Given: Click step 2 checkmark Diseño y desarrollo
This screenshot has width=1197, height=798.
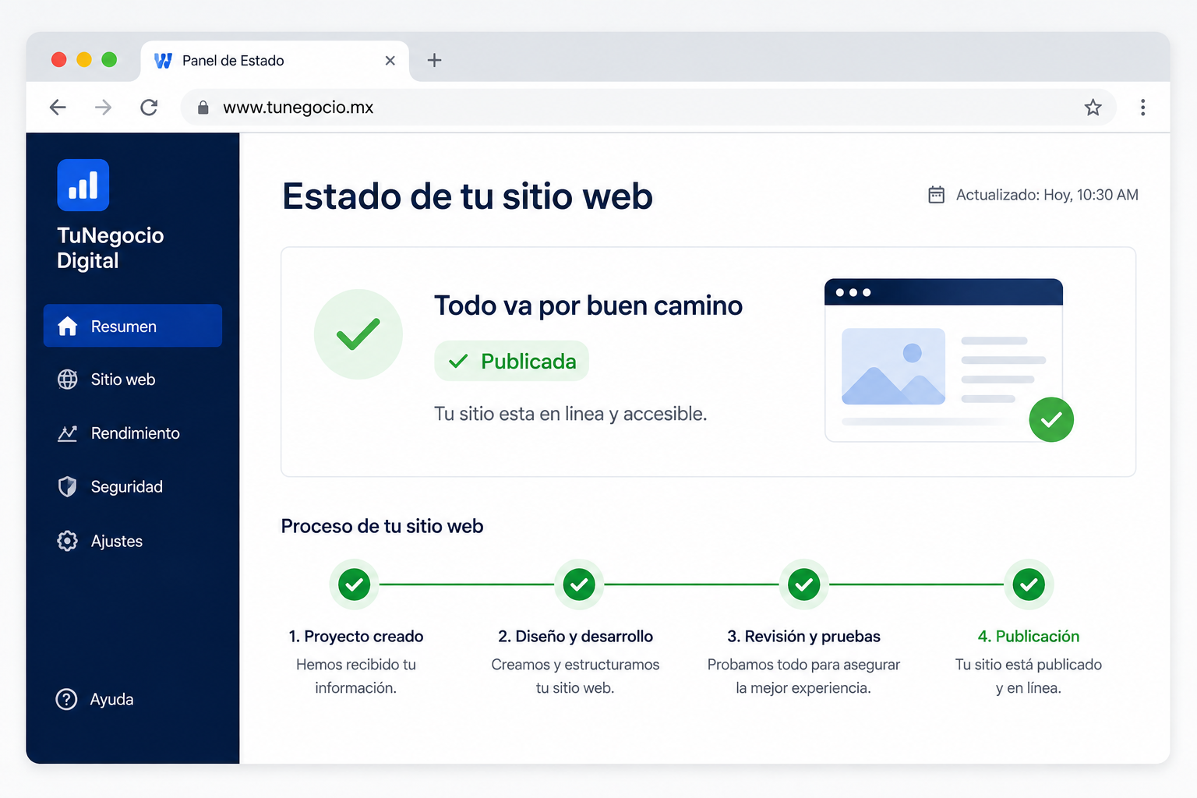Looking at the screenshot, I should coord(579,584).
